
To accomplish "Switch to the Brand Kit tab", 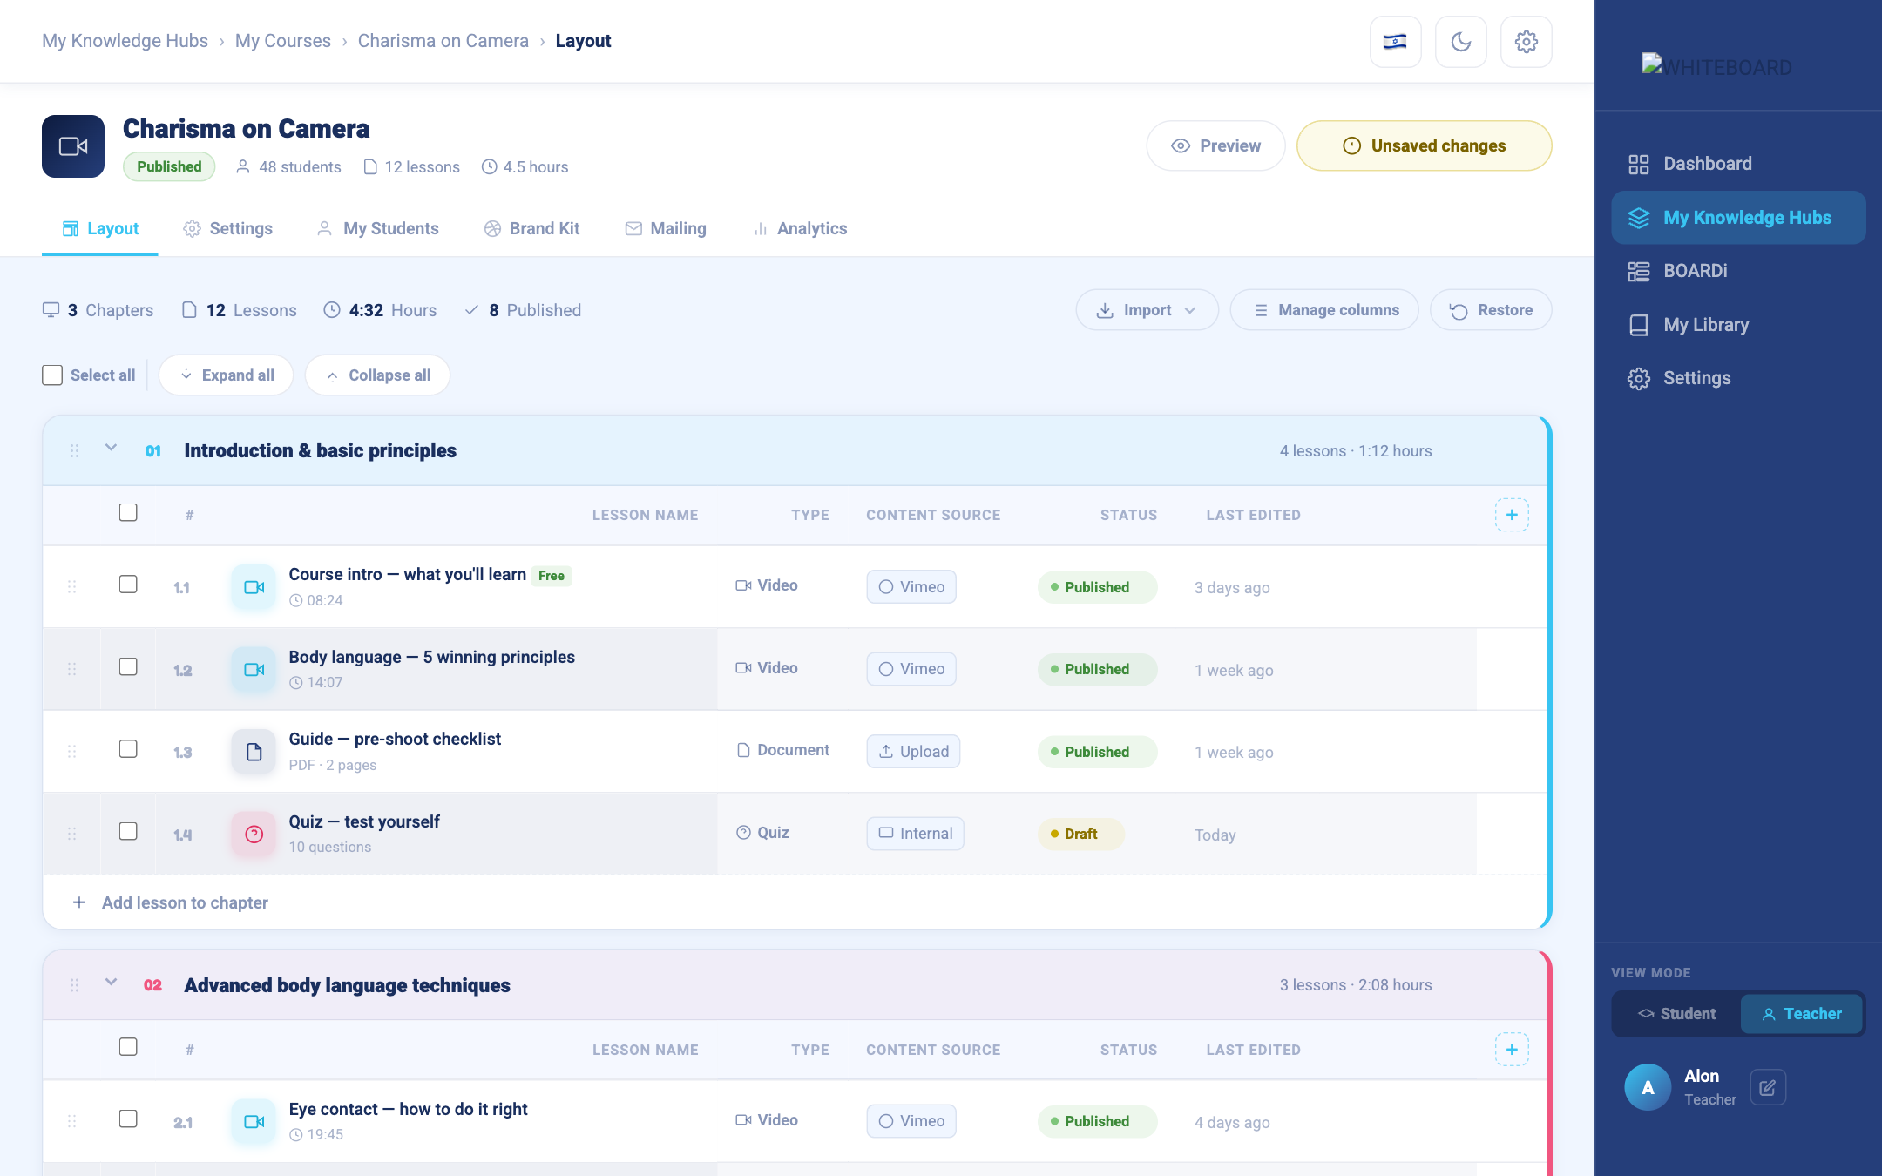I will [531, 228].
